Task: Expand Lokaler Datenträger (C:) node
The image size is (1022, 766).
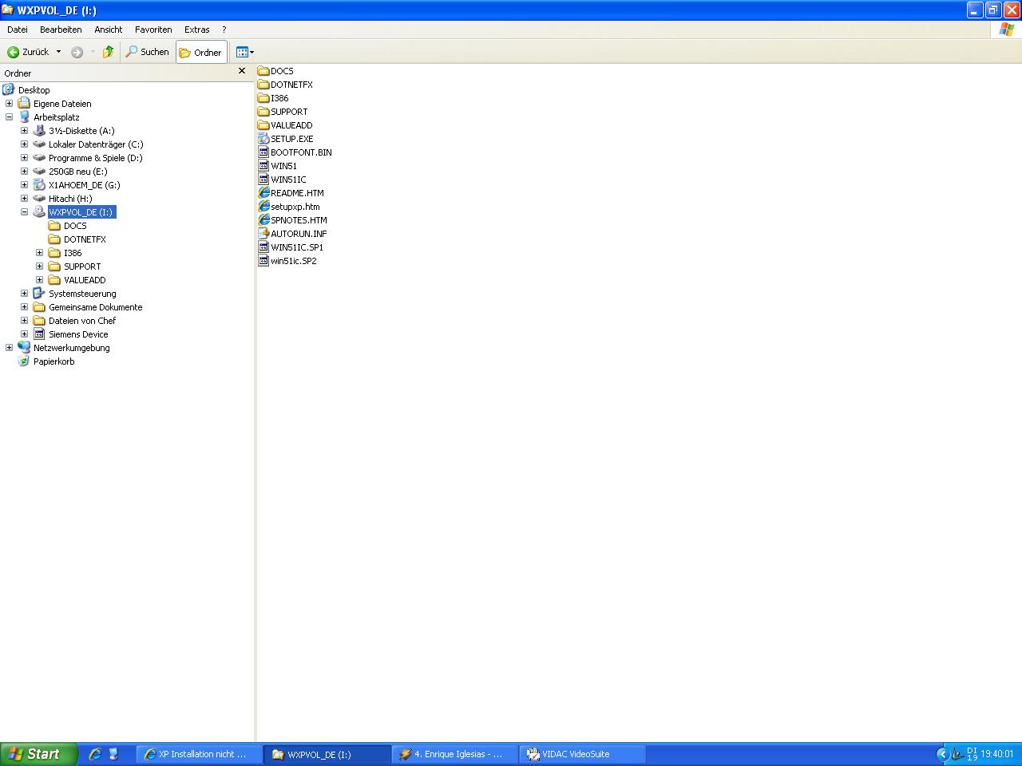Action: (24, 144)
